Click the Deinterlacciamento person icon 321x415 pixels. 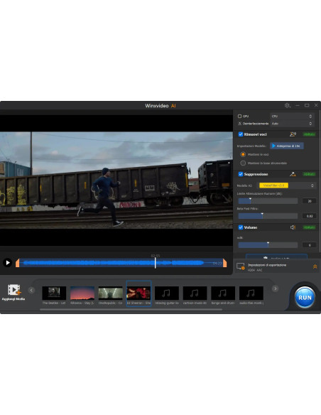point(239,124)
